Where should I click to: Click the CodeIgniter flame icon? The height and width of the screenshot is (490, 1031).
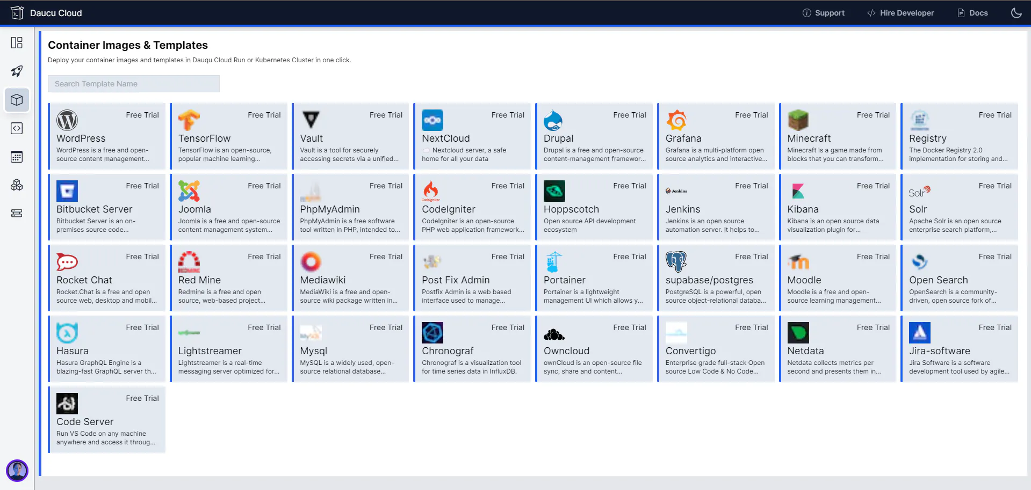pos(431,191)
